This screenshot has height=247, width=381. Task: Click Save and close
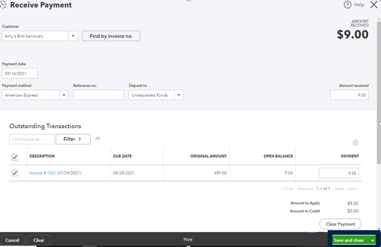tap(349, 240)
